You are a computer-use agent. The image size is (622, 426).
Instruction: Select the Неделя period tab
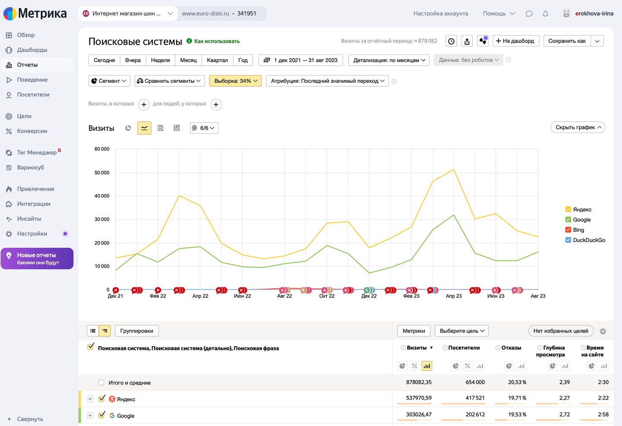click(160, 60)
